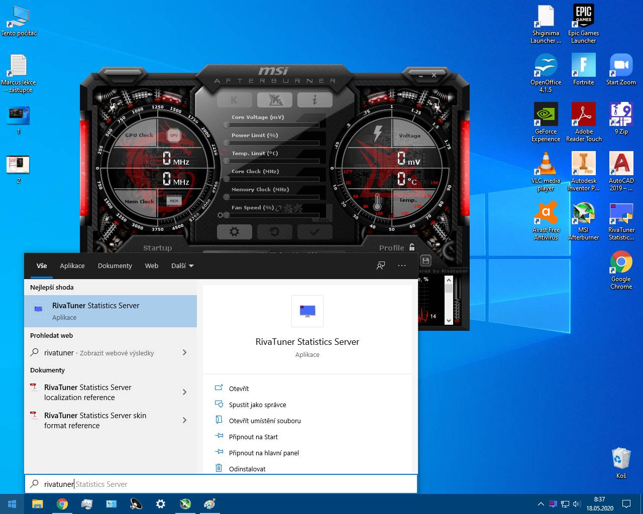The height and width of the screenshot is (514, 643).
Task: Open the search feedback icon
Action: pos(381,266)
